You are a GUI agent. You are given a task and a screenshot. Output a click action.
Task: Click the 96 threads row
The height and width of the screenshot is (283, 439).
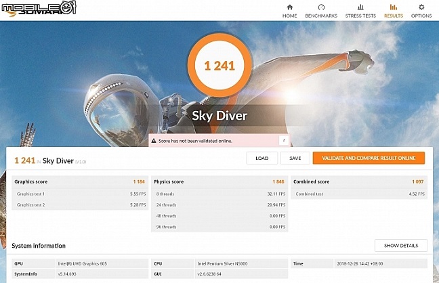(219, 227)
